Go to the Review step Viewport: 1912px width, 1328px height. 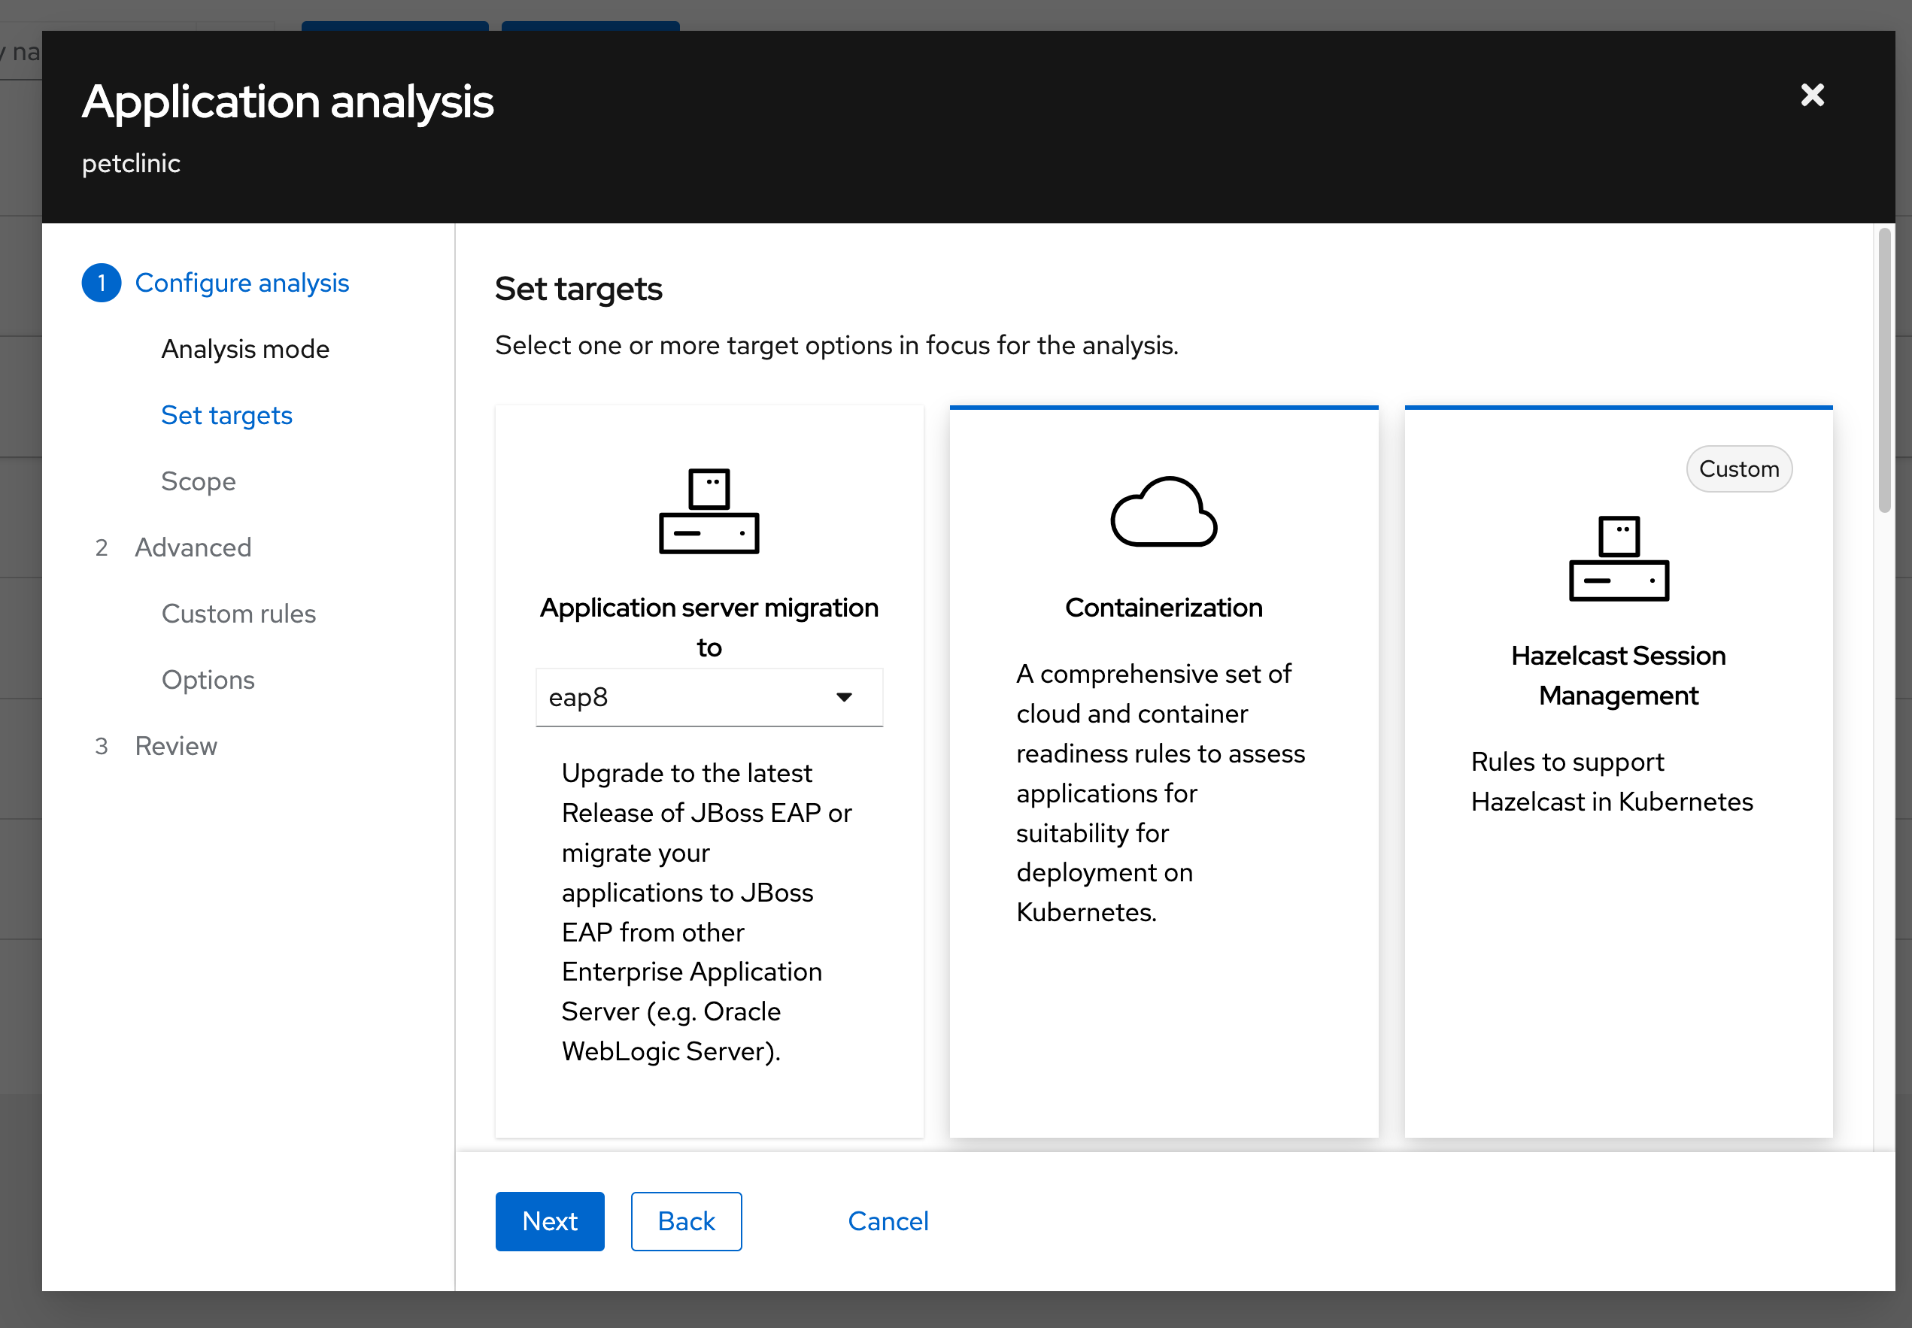pos(175,745)
